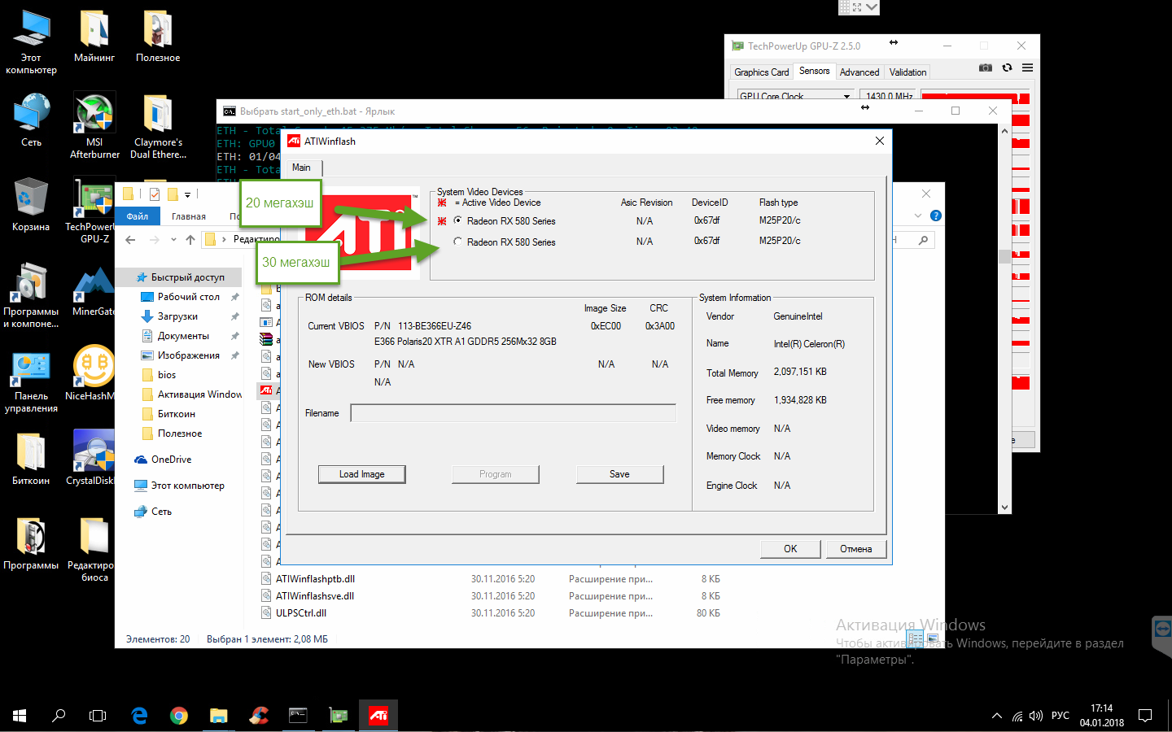Click into the Filename field
The width and height of the screenshot is (1172, 732).
[513, 413]
